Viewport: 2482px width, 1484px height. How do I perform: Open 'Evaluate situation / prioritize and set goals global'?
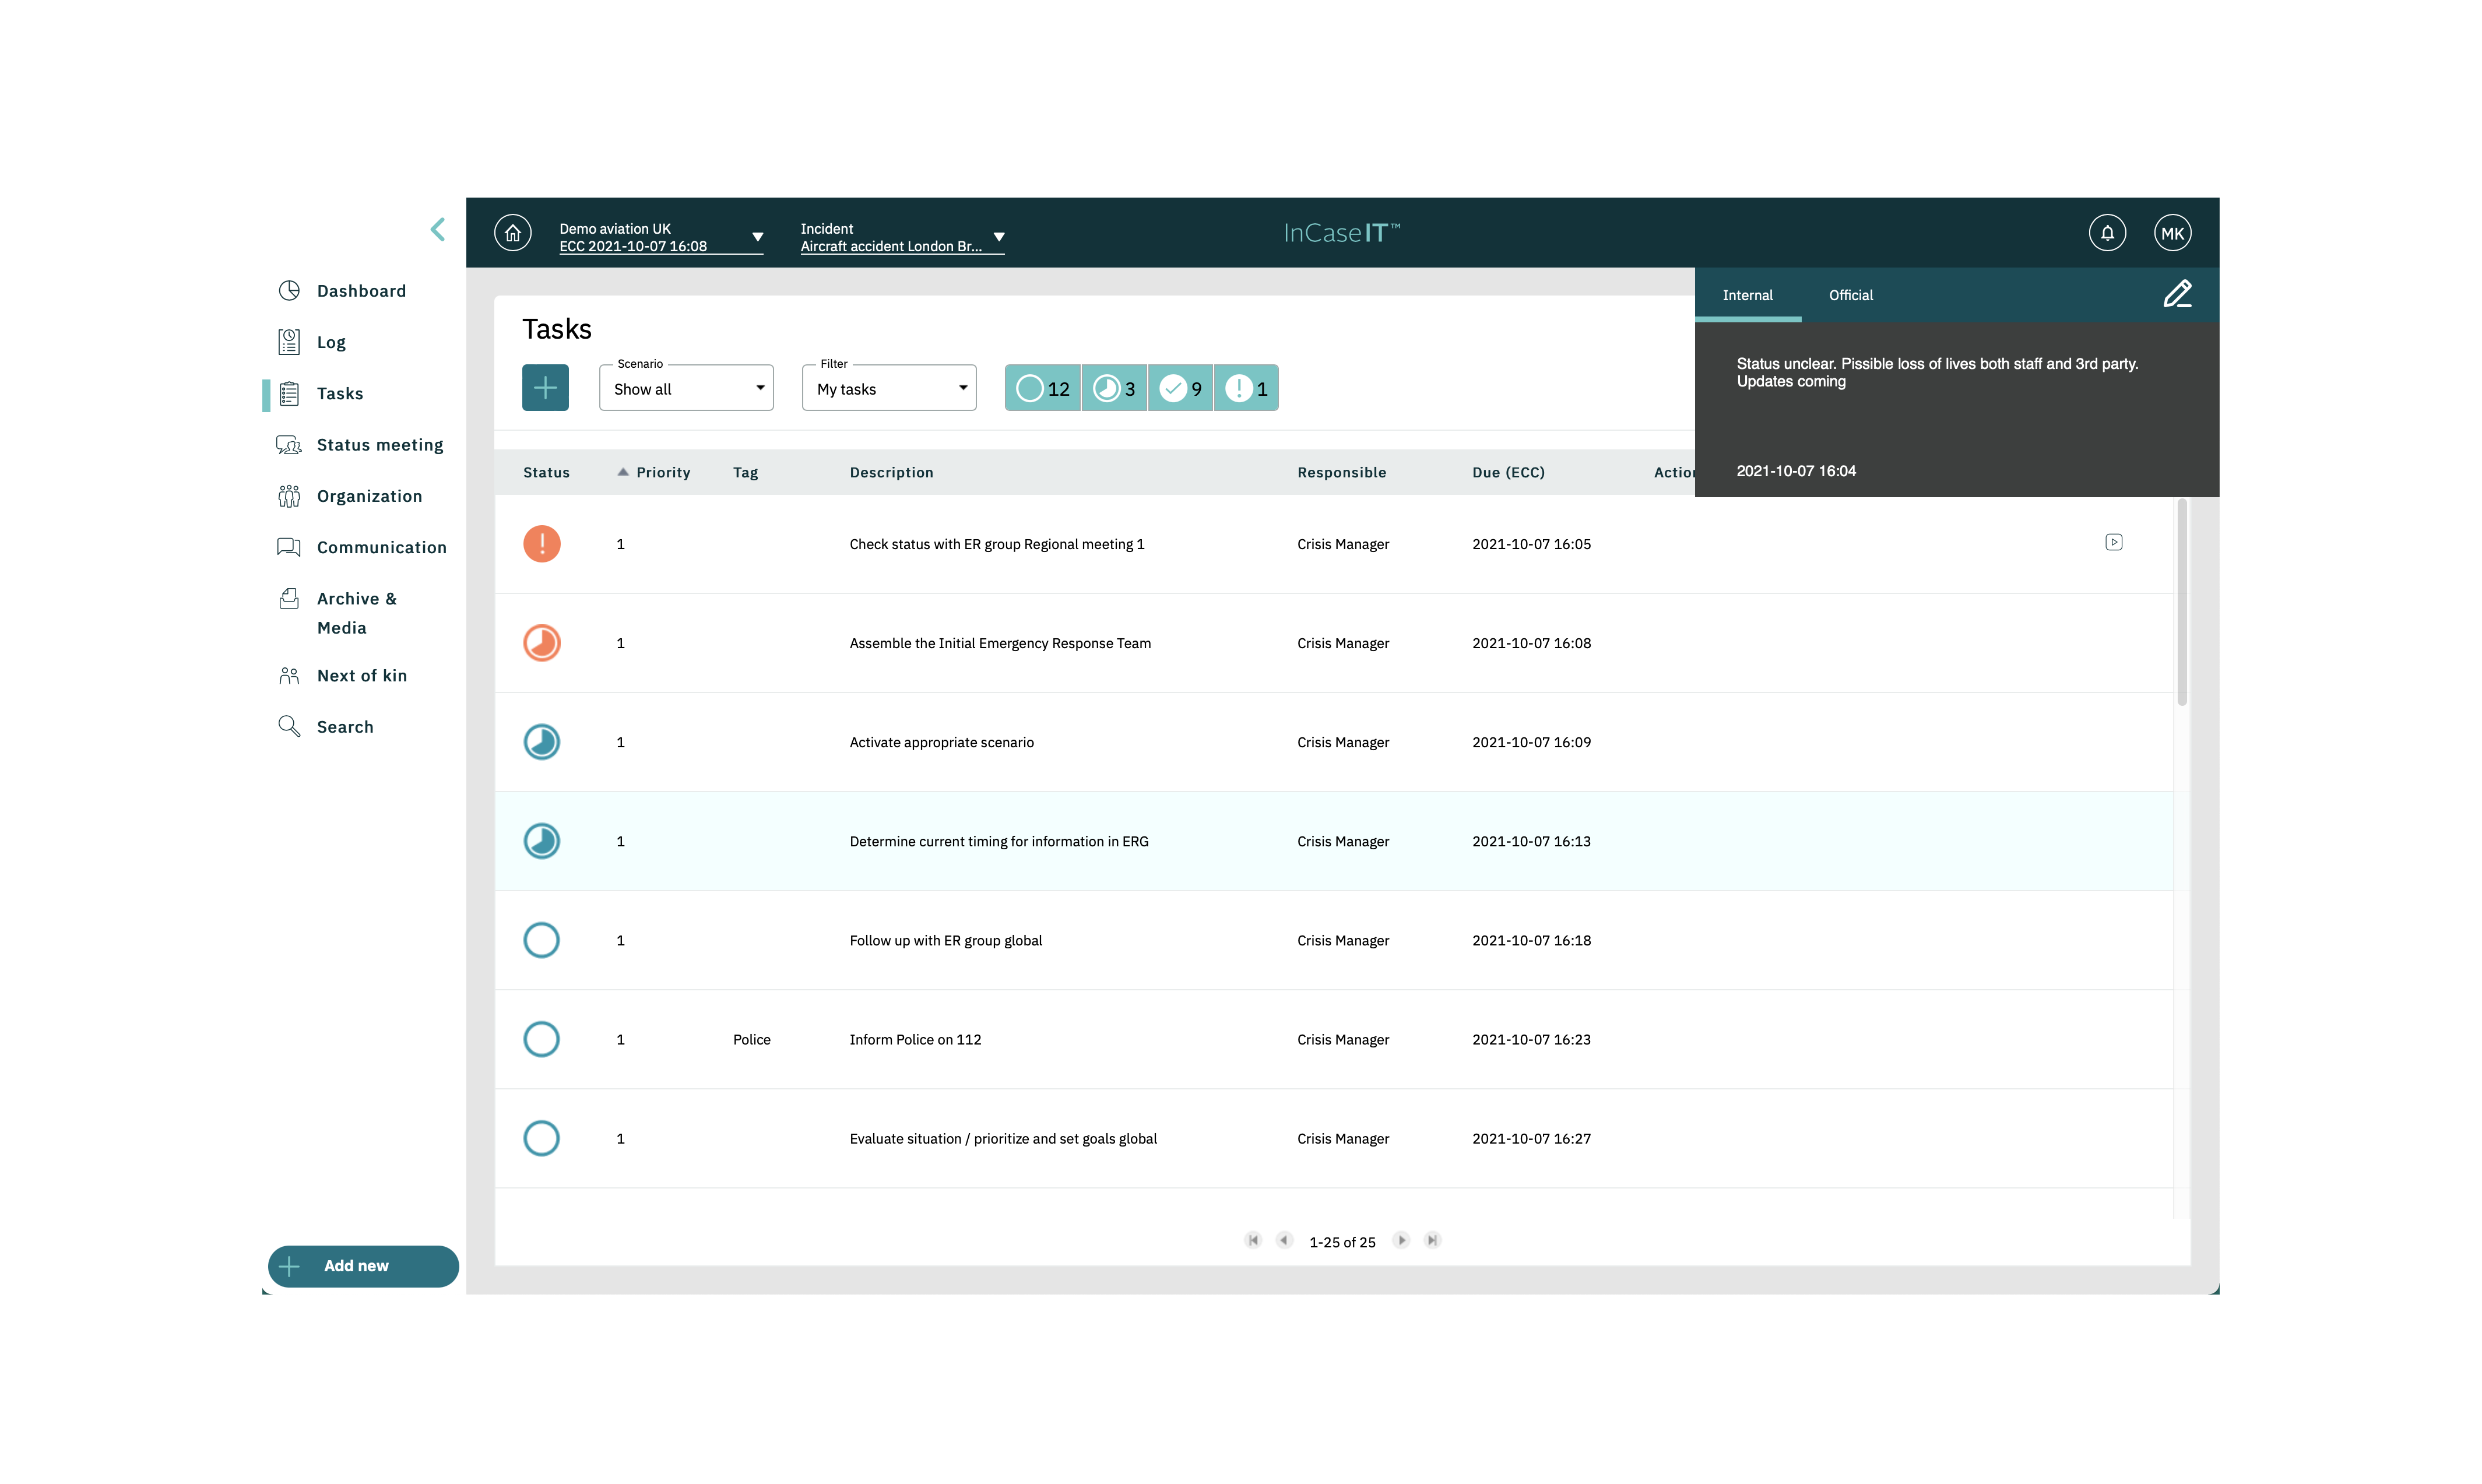(x=1003, y=1138)
